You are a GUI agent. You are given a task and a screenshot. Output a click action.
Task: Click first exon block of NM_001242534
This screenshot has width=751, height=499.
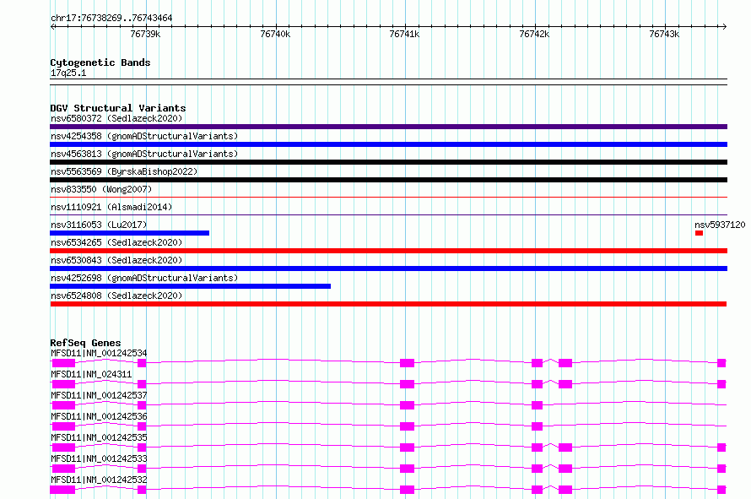tap(62, 363)
